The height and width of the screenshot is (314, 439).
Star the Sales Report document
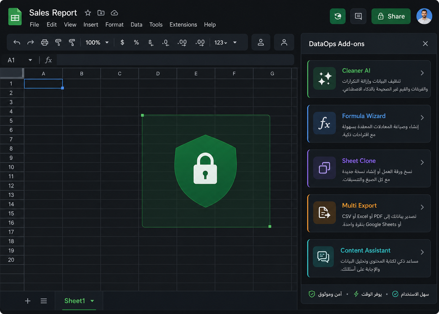[x=88, y=13]
